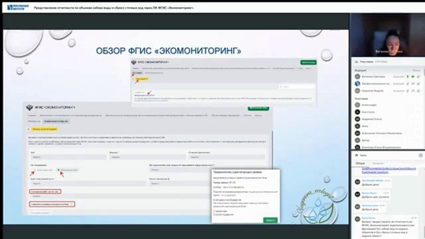Click the Ведущие section heading
This screenshot has width=425, height=239.
click(x=361, y=70)
